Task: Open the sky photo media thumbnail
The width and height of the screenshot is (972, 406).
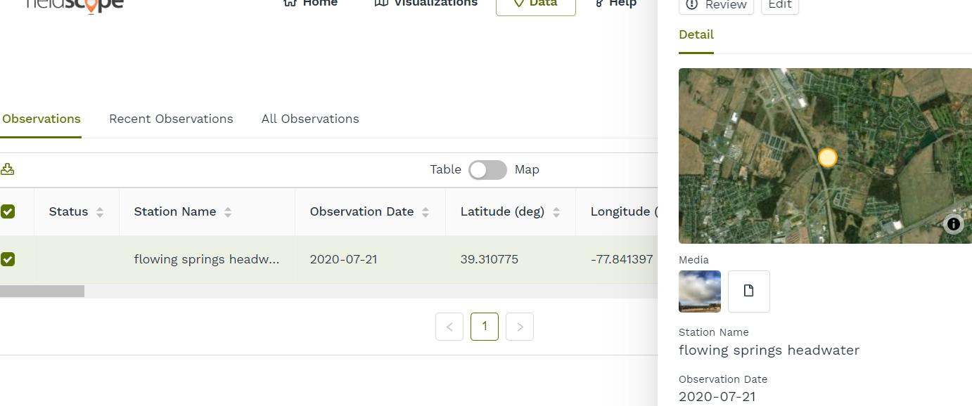Action: point(700,291)
